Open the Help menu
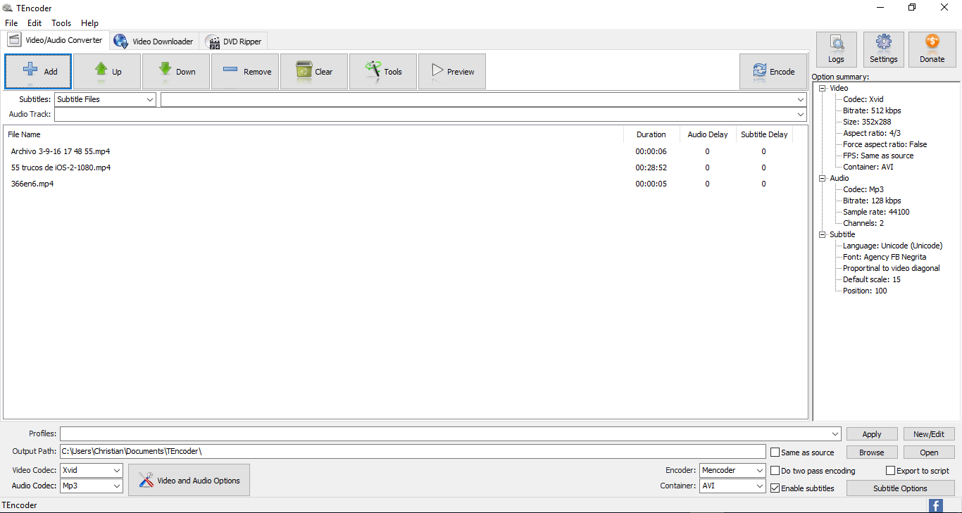This screenshot has height=513, width=962. [x=89, y=23]
